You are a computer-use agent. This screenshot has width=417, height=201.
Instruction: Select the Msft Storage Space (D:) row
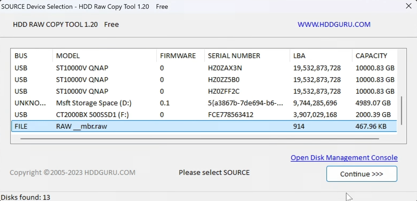[x=204, y=103]
